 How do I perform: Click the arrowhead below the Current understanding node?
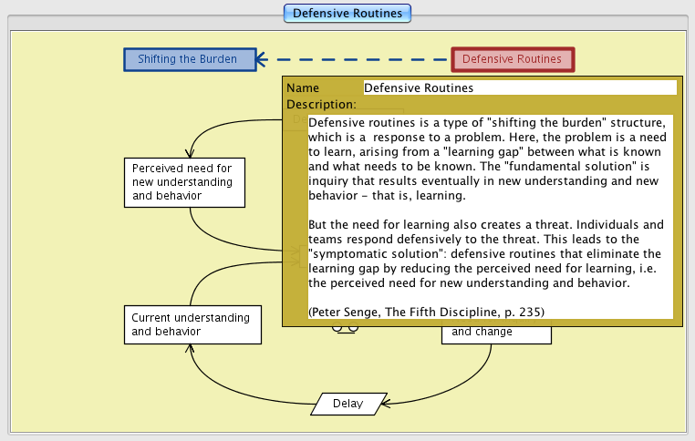192,350
